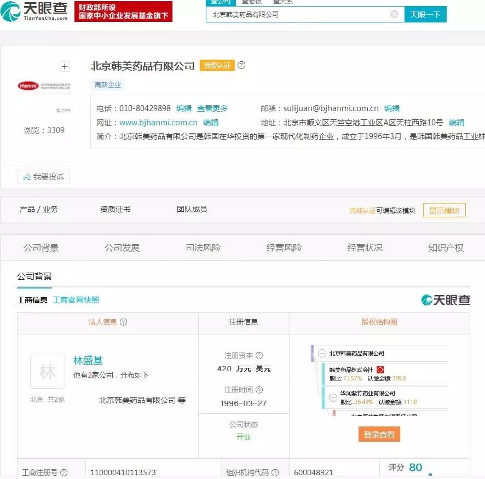This screenshot has height=479, width=485.
Task: Collapse 北京韩美药品有限公司 node in equity chart
Action: click(322, 353)
